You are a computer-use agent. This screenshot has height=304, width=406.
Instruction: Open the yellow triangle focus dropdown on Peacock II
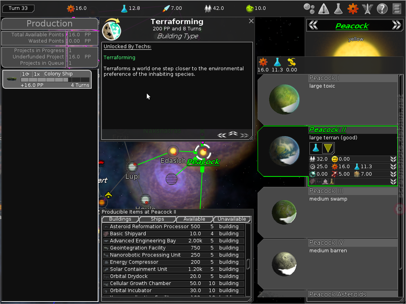pyautogui.click(x=328, y=148)
